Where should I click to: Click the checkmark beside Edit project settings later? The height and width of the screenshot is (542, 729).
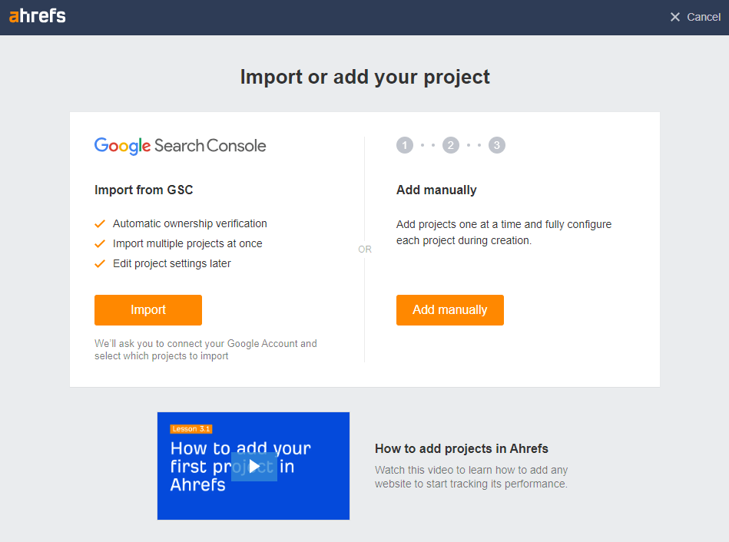pos(99,263)
